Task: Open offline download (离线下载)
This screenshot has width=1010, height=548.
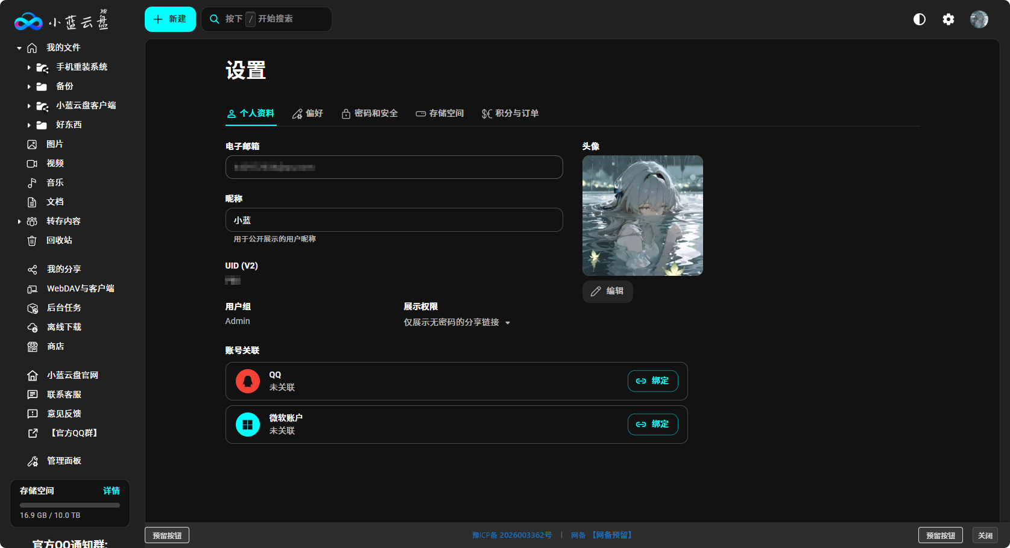Action: (x=63, y=327)
